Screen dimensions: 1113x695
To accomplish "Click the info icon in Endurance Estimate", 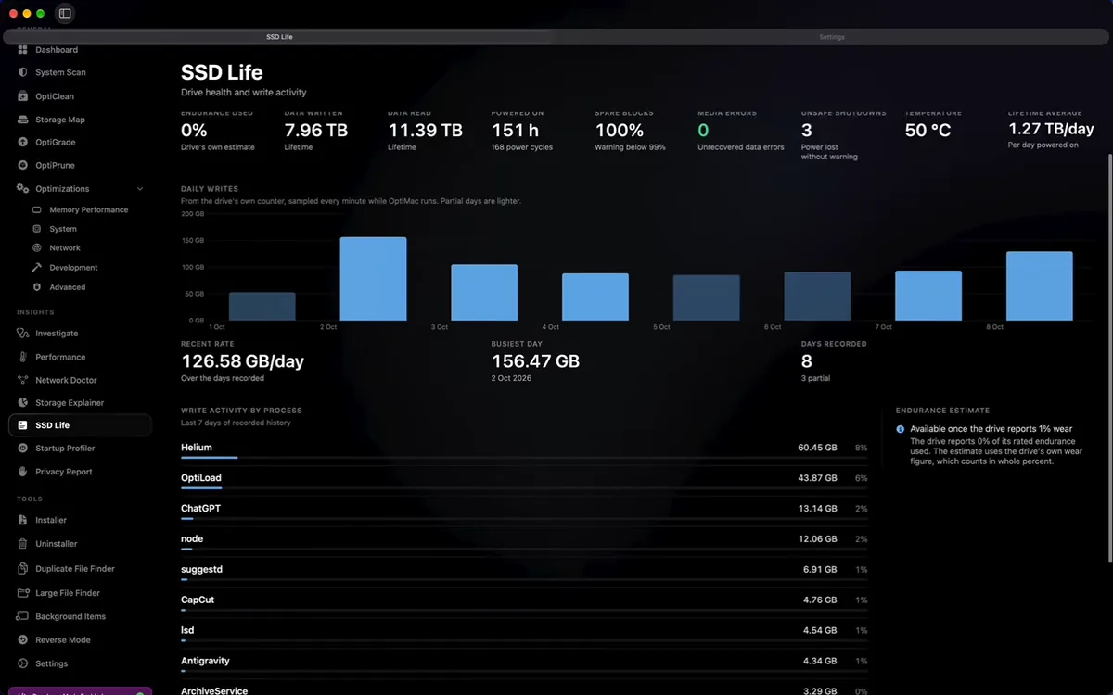I will 901,429.
